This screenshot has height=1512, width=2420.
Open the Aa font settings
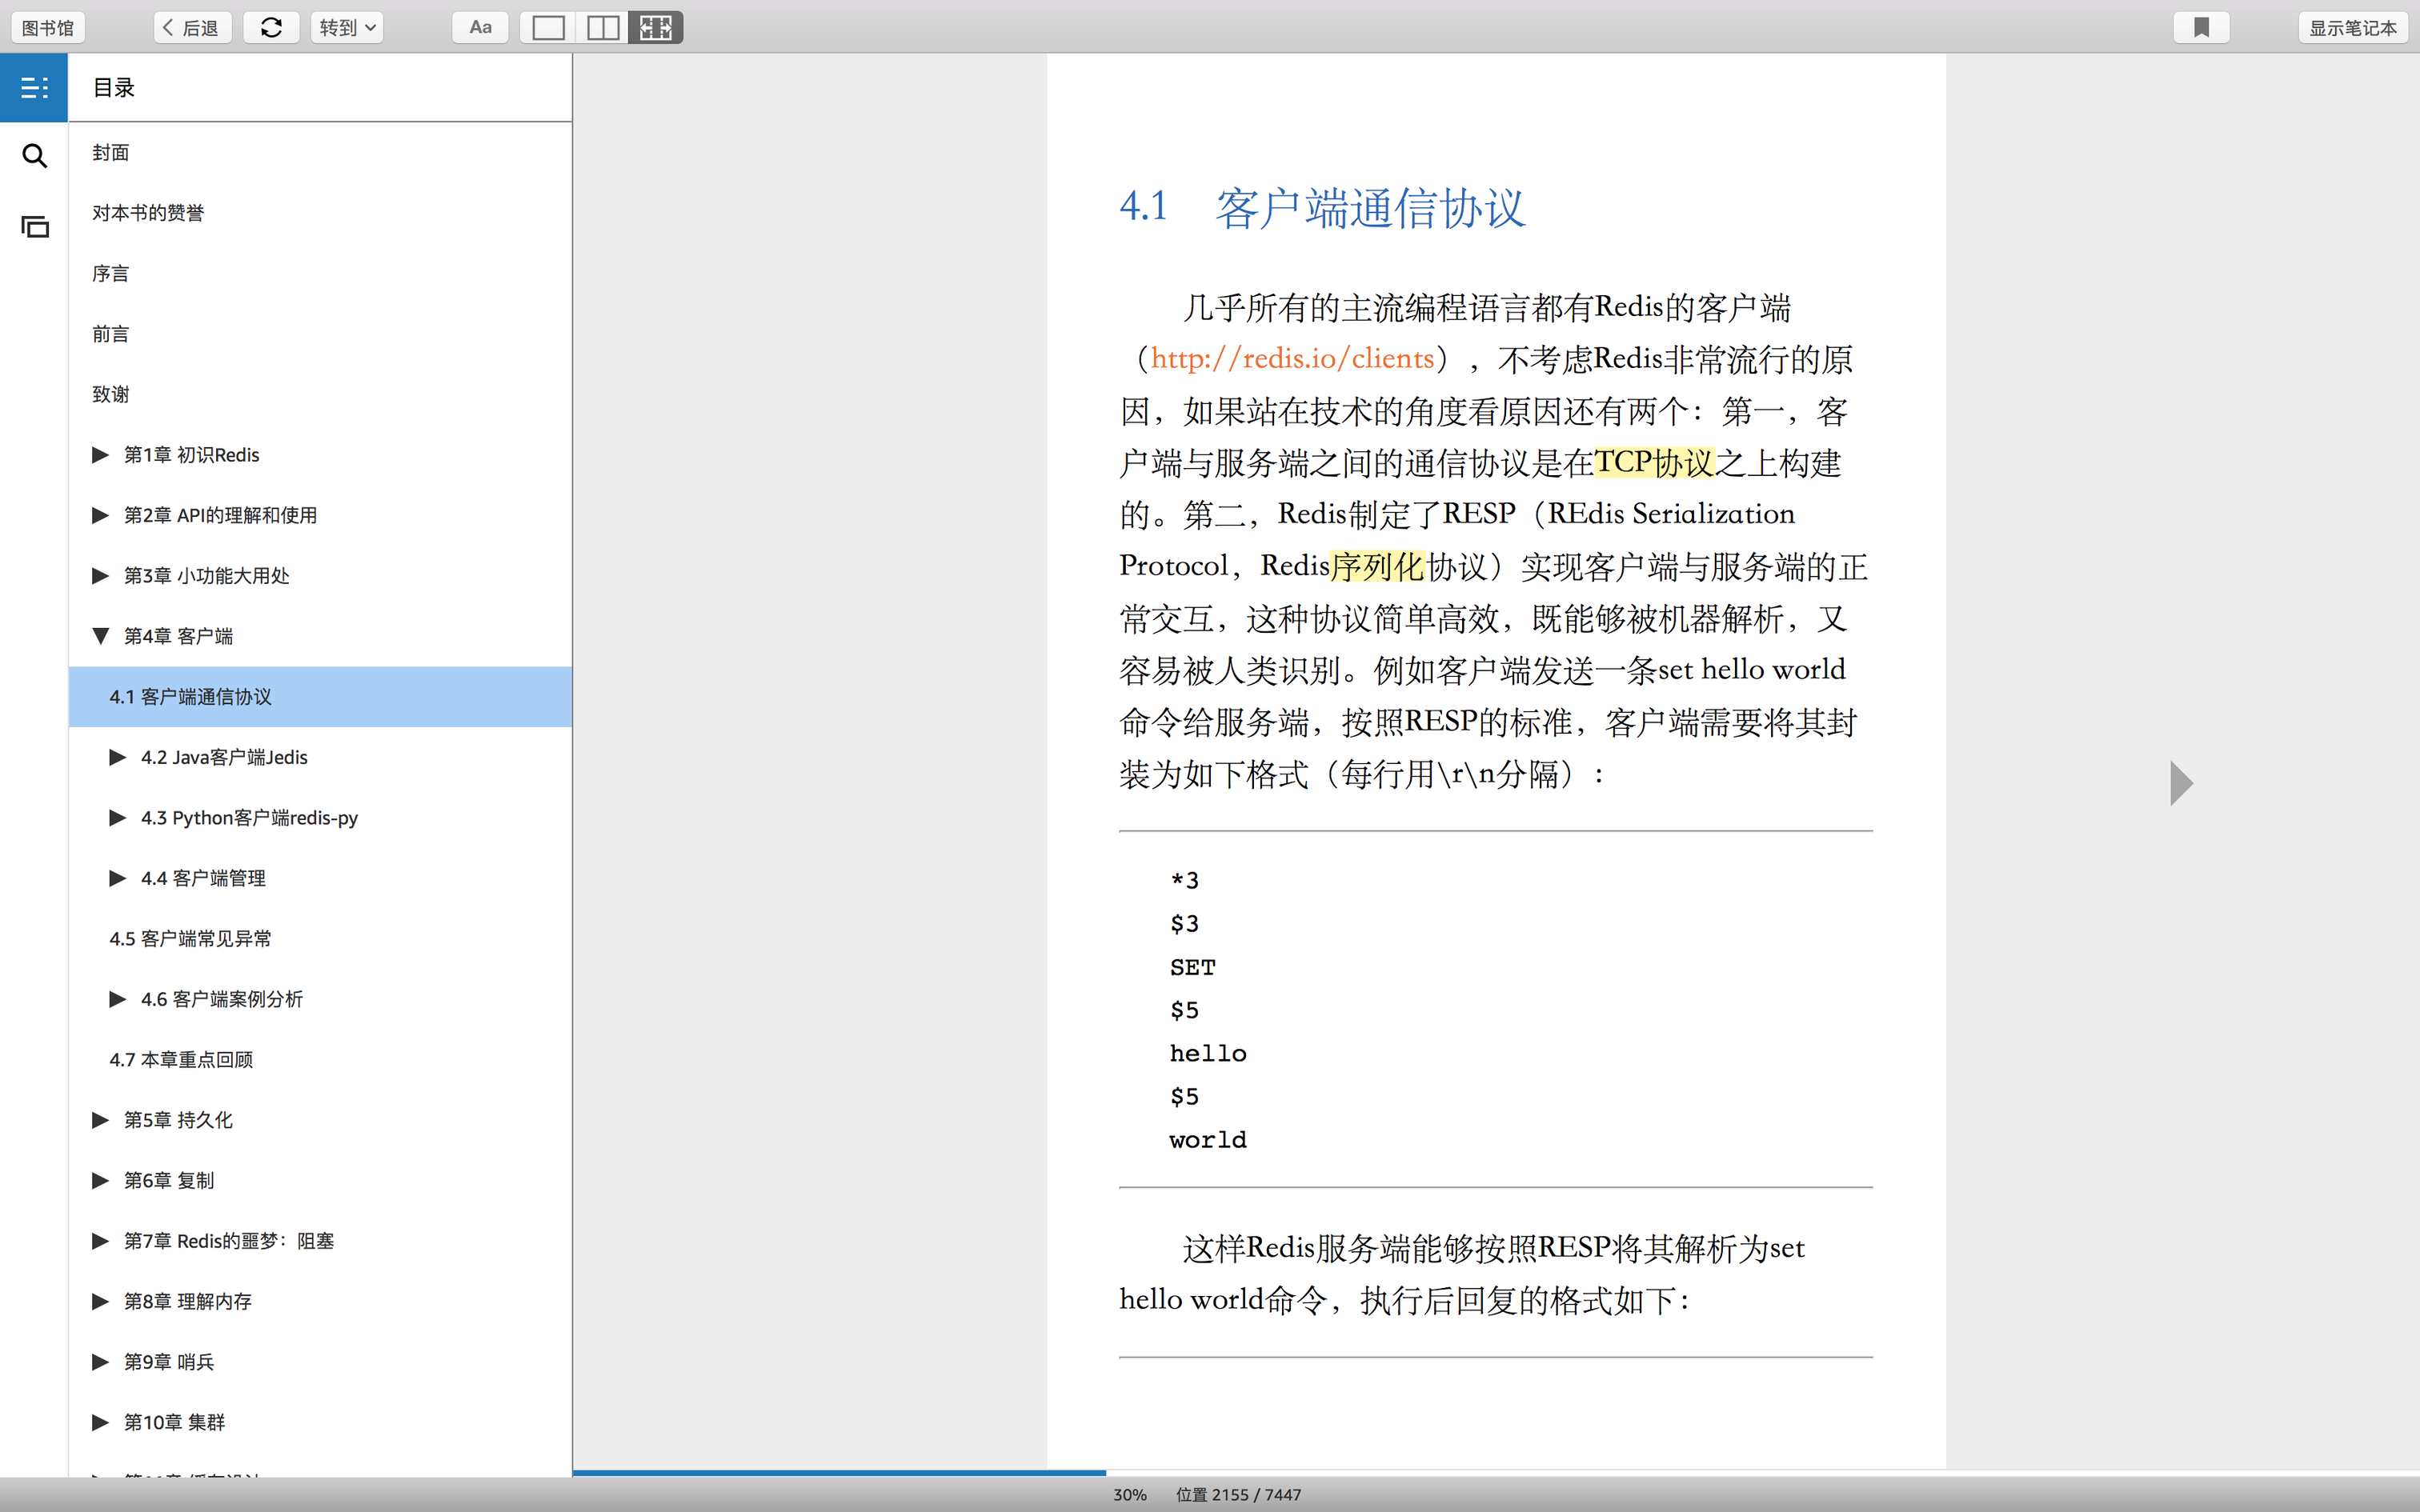(x=480, y=28)
